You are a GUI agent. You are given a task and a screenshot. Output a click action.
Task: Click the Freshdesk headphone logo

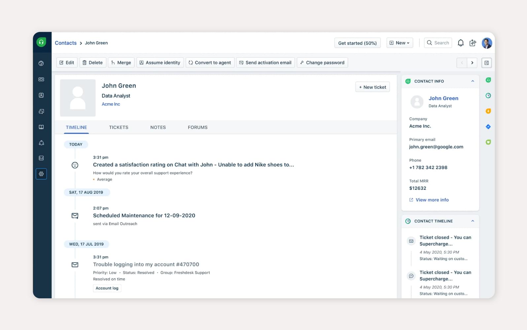[41, 42]
